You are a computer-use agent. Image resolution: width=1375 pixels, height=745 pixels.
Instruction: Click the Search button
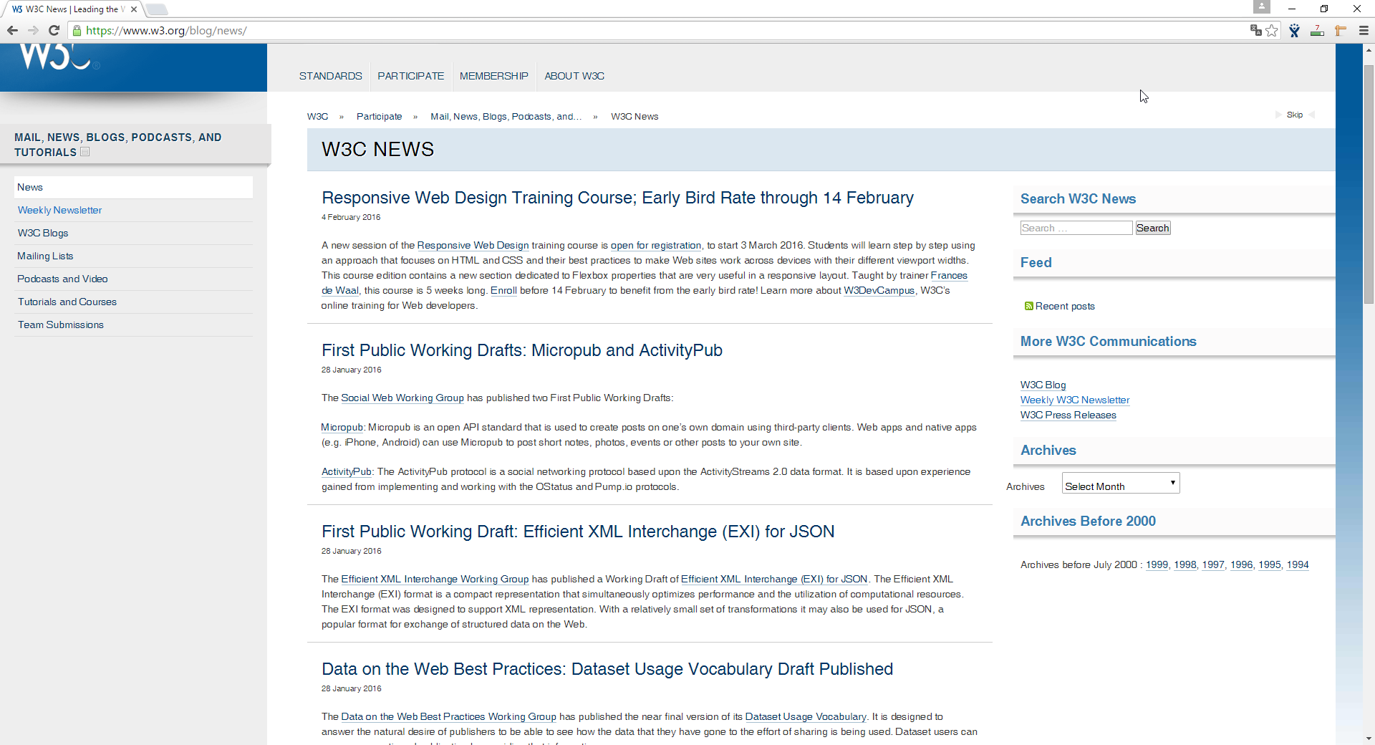coord(1153,228)
